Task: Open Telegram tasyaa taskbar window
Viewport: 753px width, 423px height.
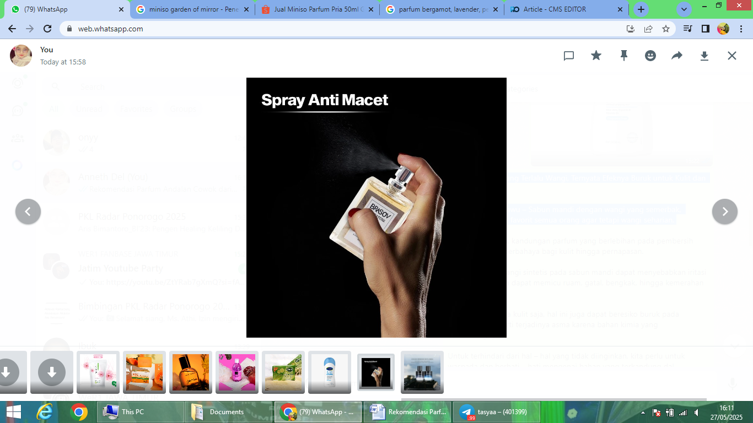Action: 496,412
